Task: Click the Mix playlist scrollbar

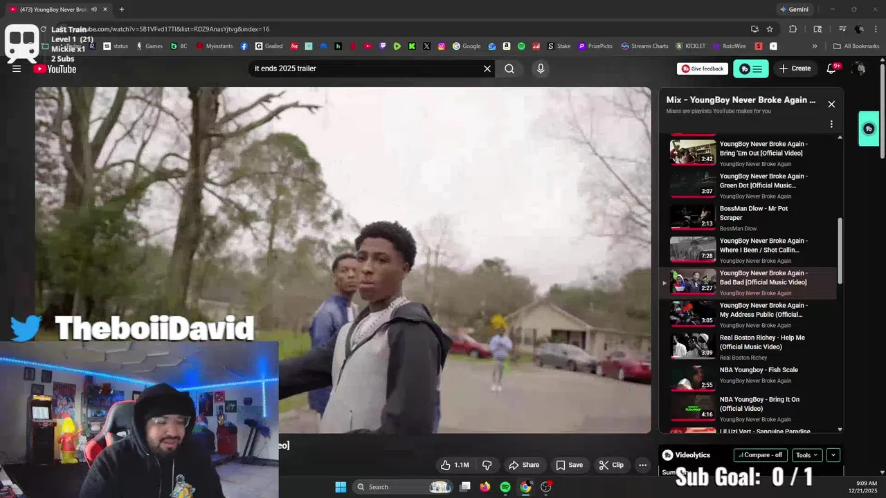Action: (x=840, y=250)
